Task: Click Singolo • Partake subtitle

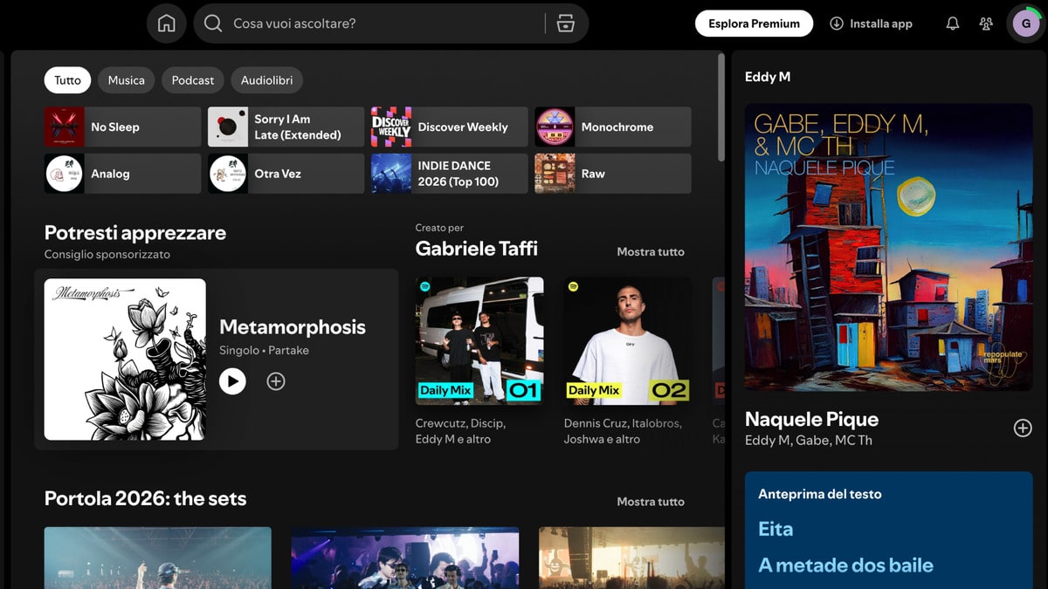Action: 264,350
